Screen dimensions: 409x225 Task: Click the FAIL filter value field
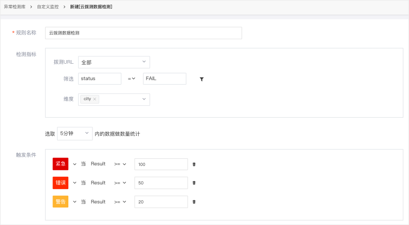[x=164, y=79]
